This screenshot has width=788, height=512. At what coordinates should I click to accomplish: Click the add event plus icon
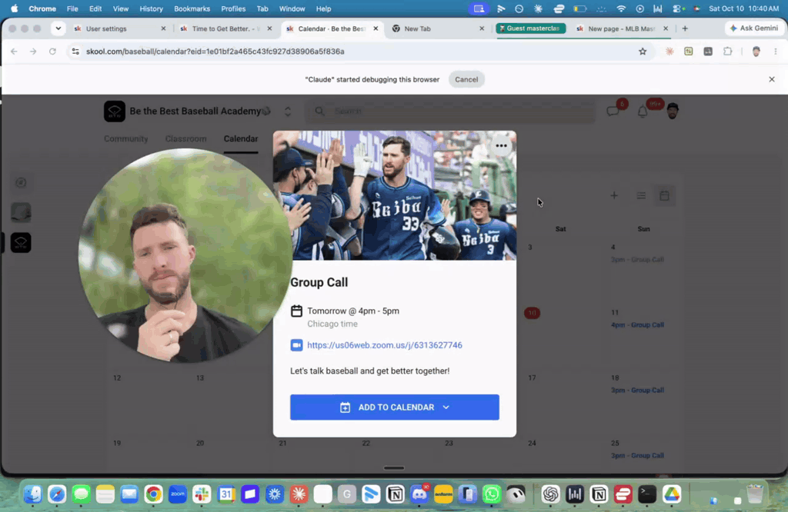(614, 196)
